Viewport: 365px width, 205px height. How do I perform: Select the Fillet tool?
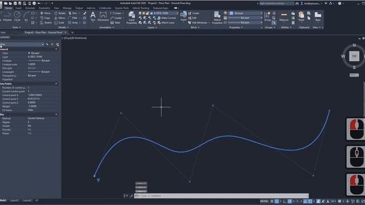coord(72,18)
